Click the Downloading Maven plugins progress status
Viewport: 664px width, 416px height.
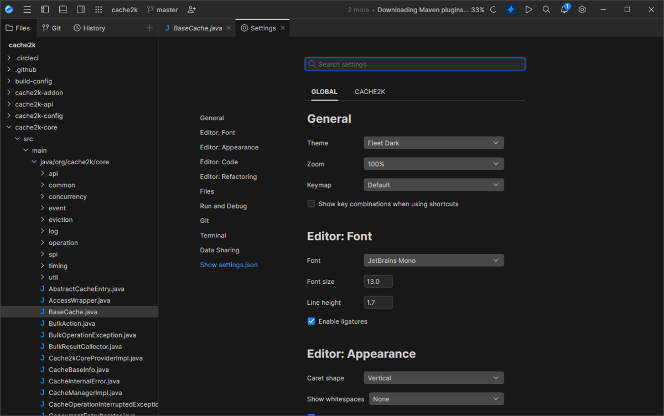click(431, 9)
